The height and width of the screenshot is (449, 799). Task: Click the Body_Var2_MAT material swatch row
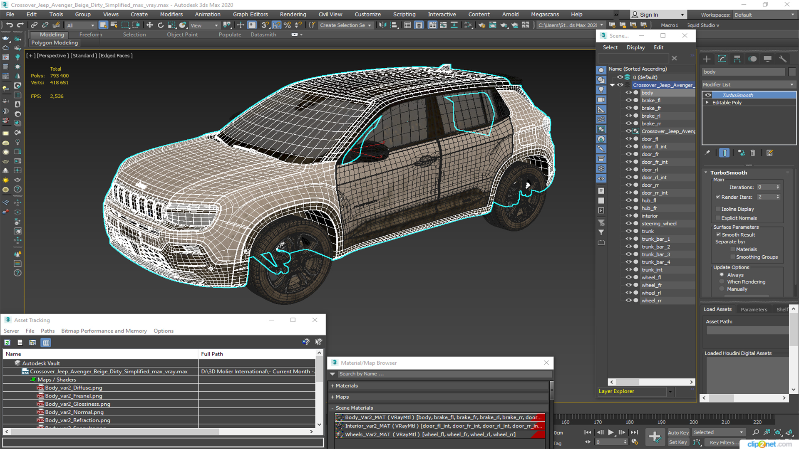tap(440, 417)
